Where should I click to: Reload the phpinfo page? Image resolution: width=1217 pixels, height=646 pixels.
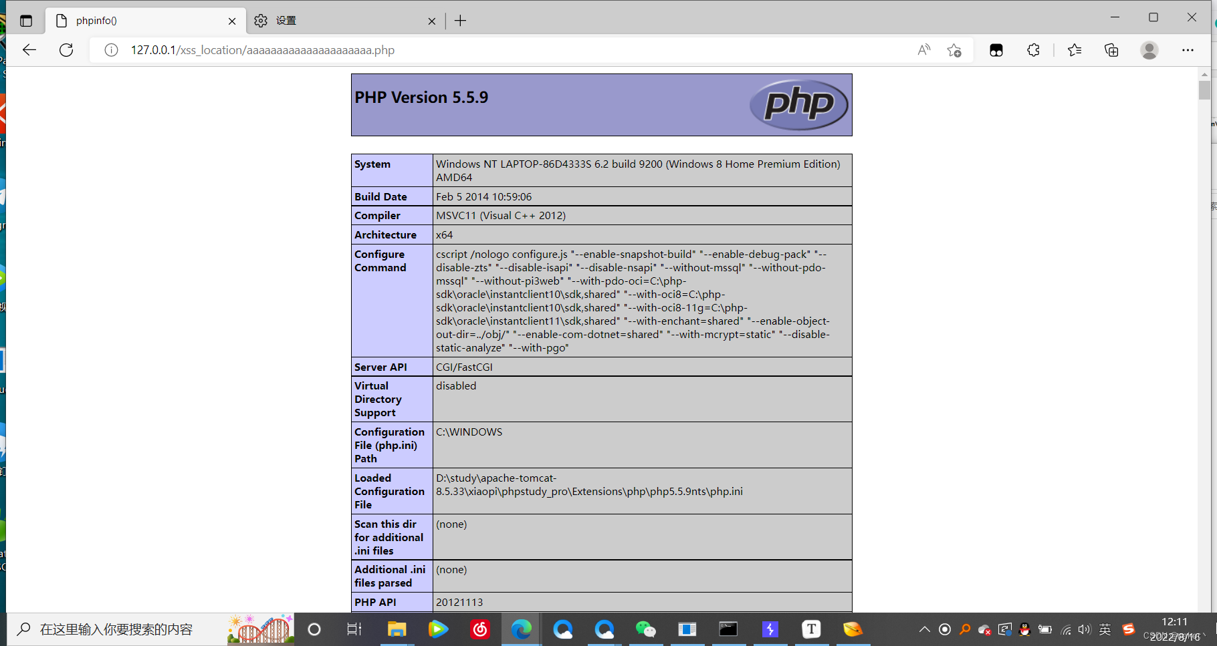[x=66, y=50]
